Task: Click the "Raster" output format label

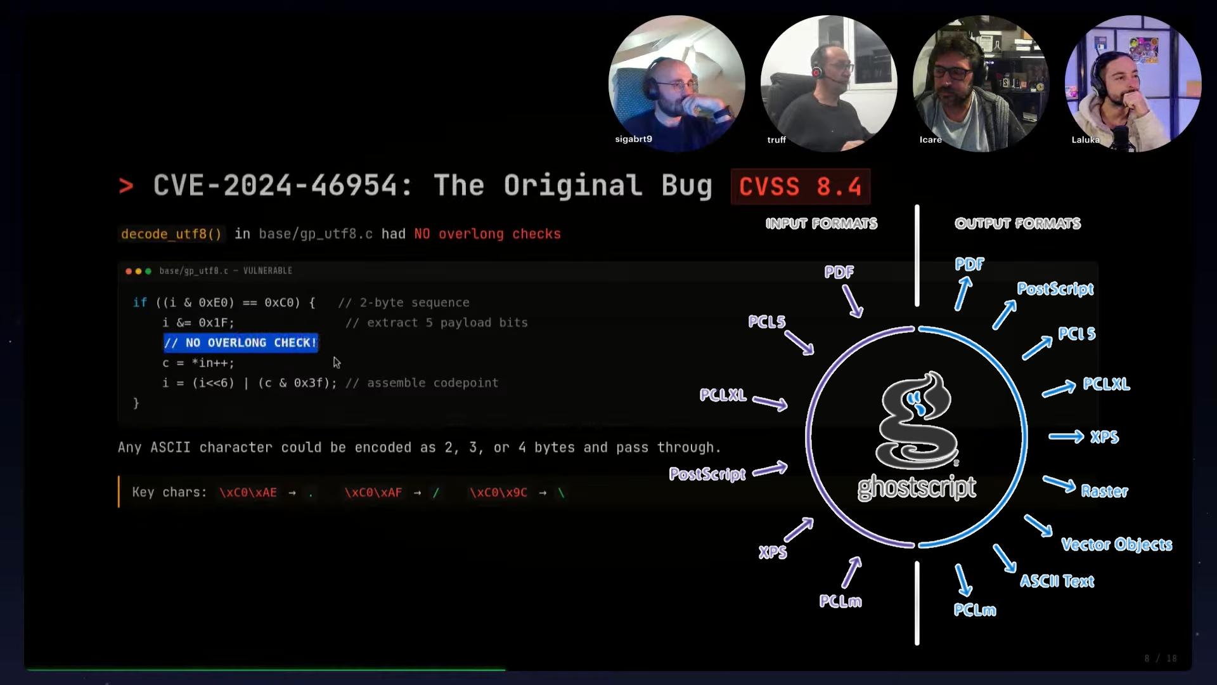Action: [1104, 491]
